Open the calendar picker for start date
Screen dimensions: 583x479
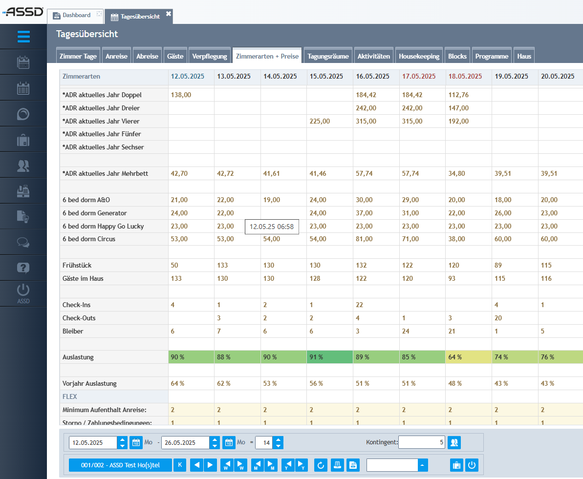(136, 443)
